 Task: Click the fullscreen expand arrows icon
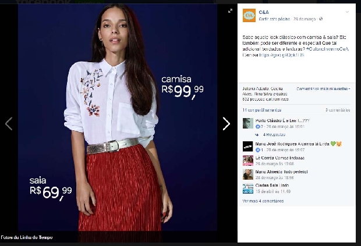coord(230,11)
